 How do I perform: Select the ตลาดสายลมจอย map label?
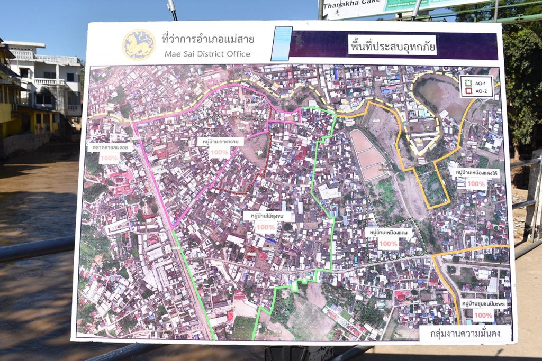[109, 147]
